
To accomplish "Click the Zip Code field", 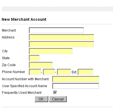I will tap(41, 65).
